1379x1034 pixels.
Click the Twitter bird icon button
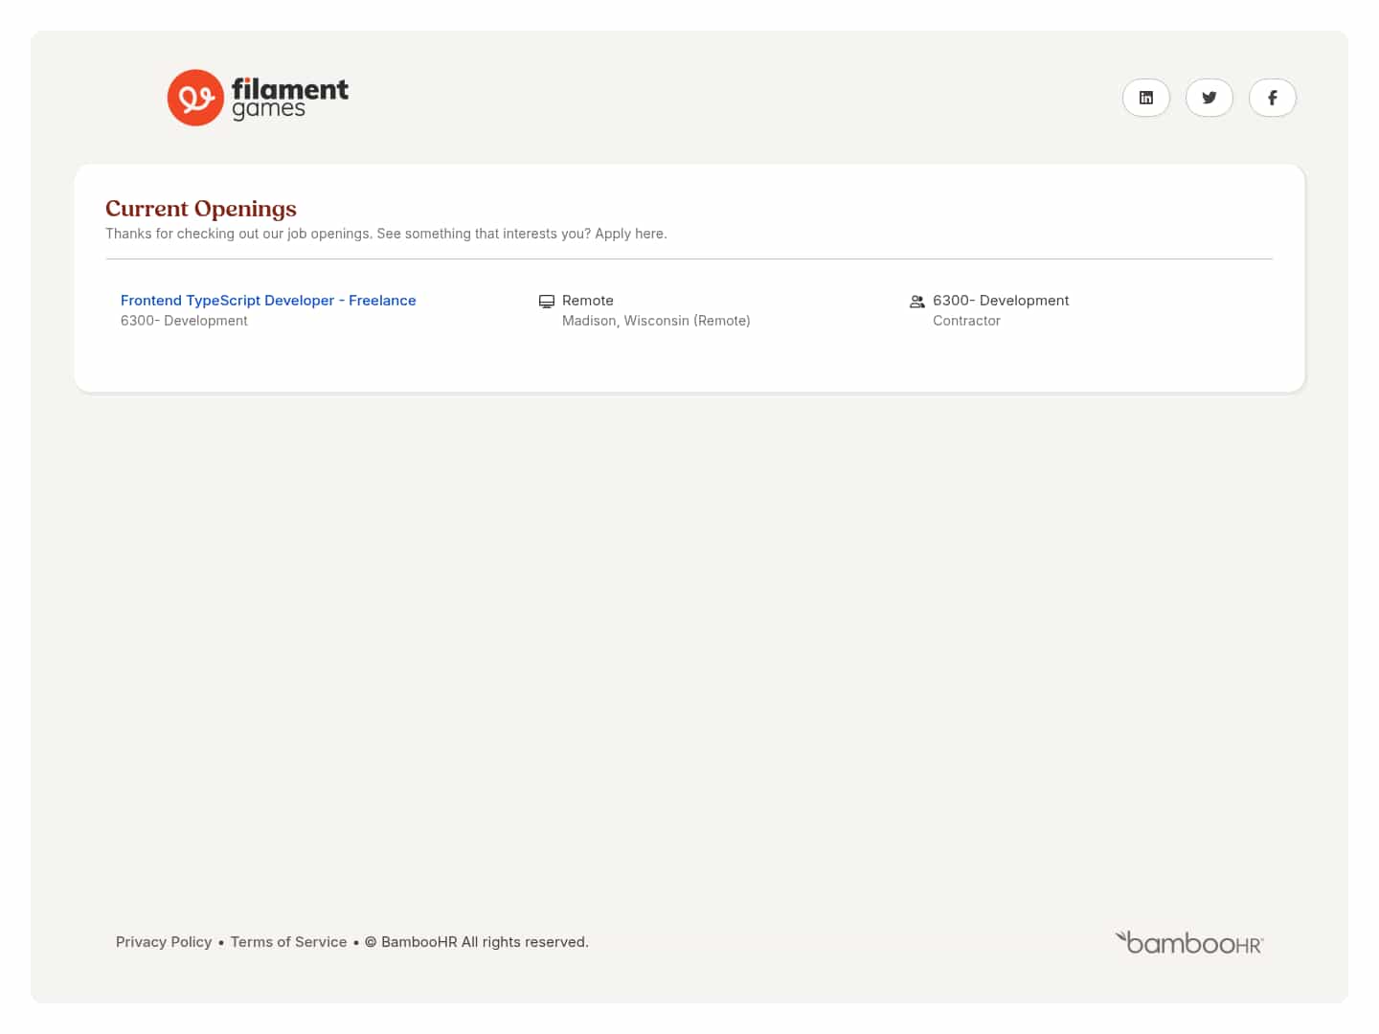1209,98
